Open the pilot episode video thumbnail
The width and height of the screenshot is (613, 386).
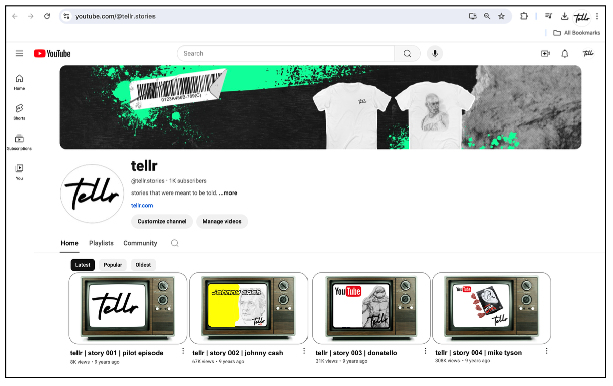pos(128,308)
